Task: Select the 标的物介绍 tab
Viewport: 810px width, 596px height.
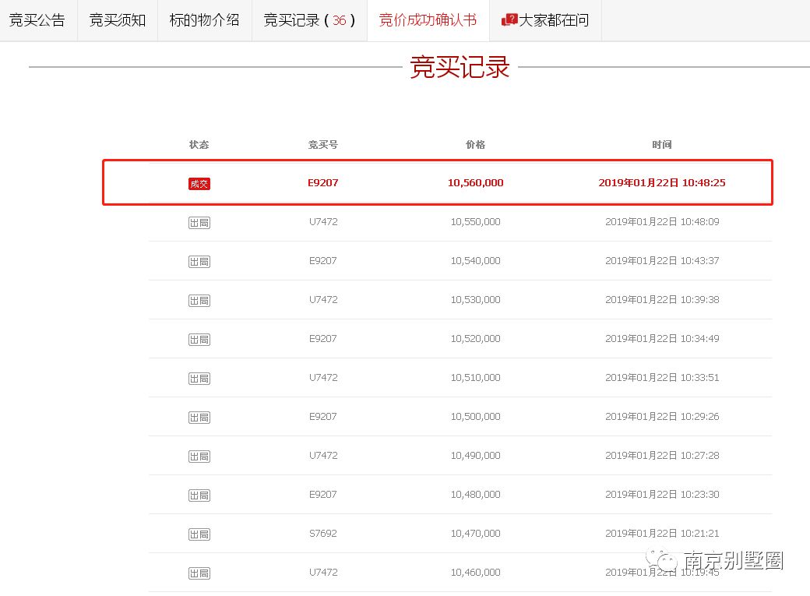Action: pos(204,19)
